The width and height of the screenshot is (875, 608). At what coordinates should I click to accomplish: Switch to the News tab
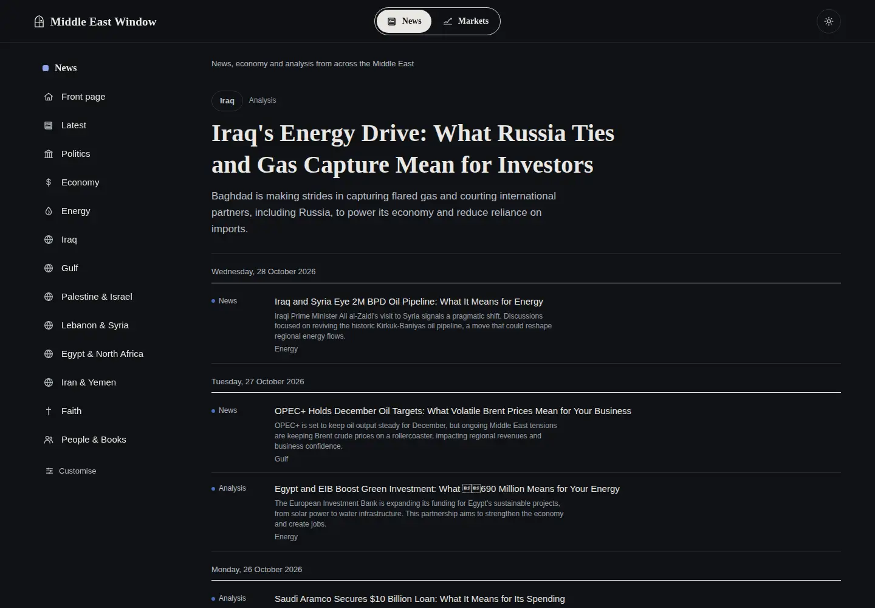click(404, 21)
